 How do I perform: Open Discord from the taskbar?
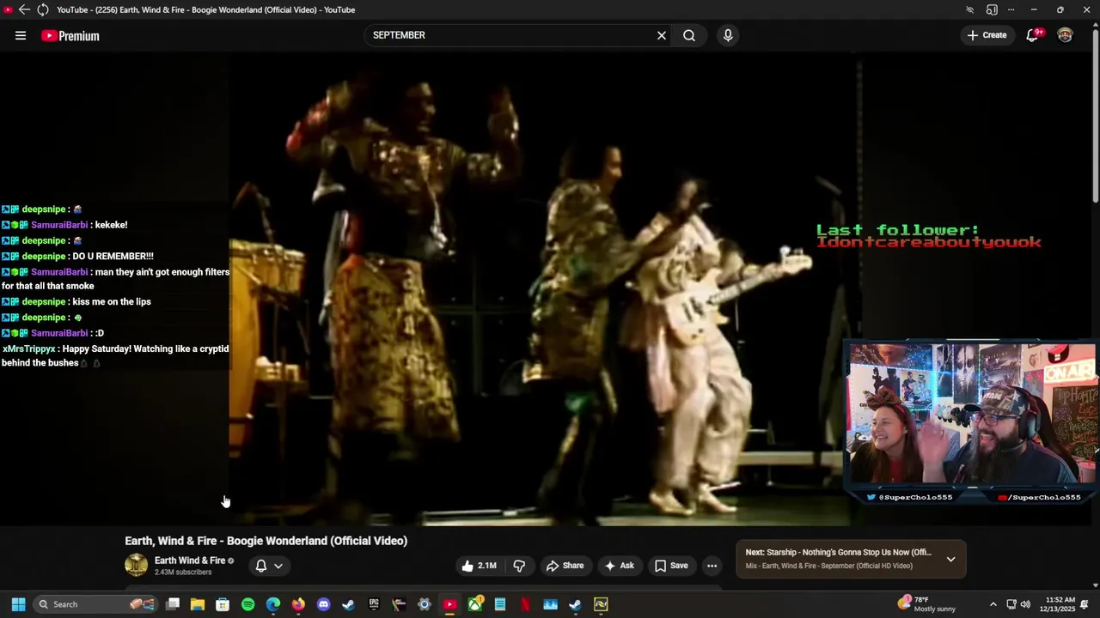click(323, 604)
